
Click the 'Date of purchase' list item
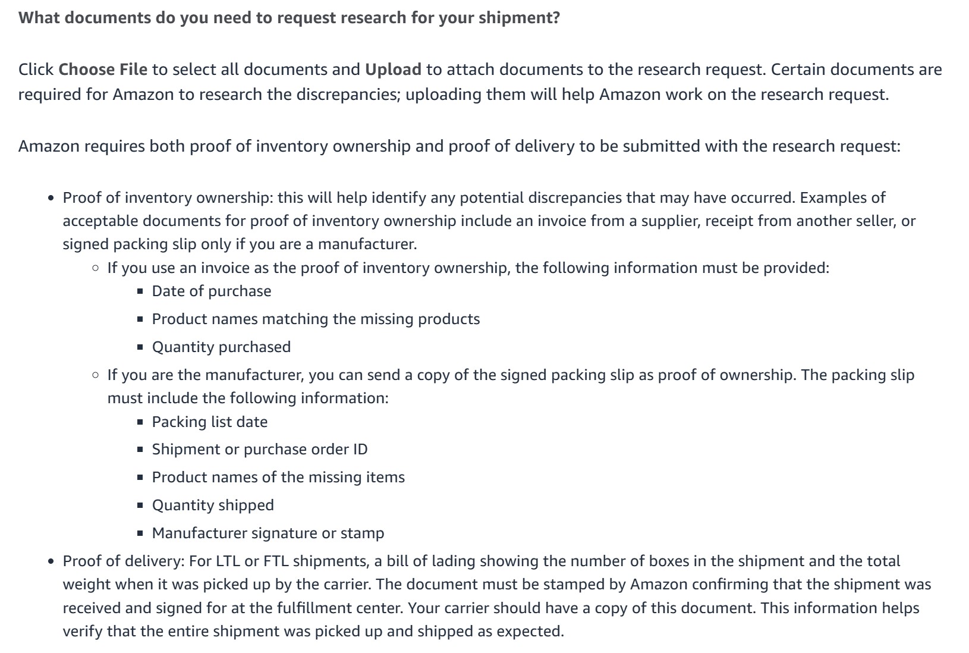212,291
